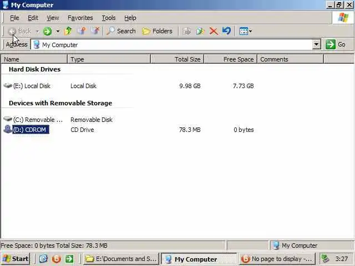
Task: Click the 0 bytes free space cell
Action: coord(244,130)
